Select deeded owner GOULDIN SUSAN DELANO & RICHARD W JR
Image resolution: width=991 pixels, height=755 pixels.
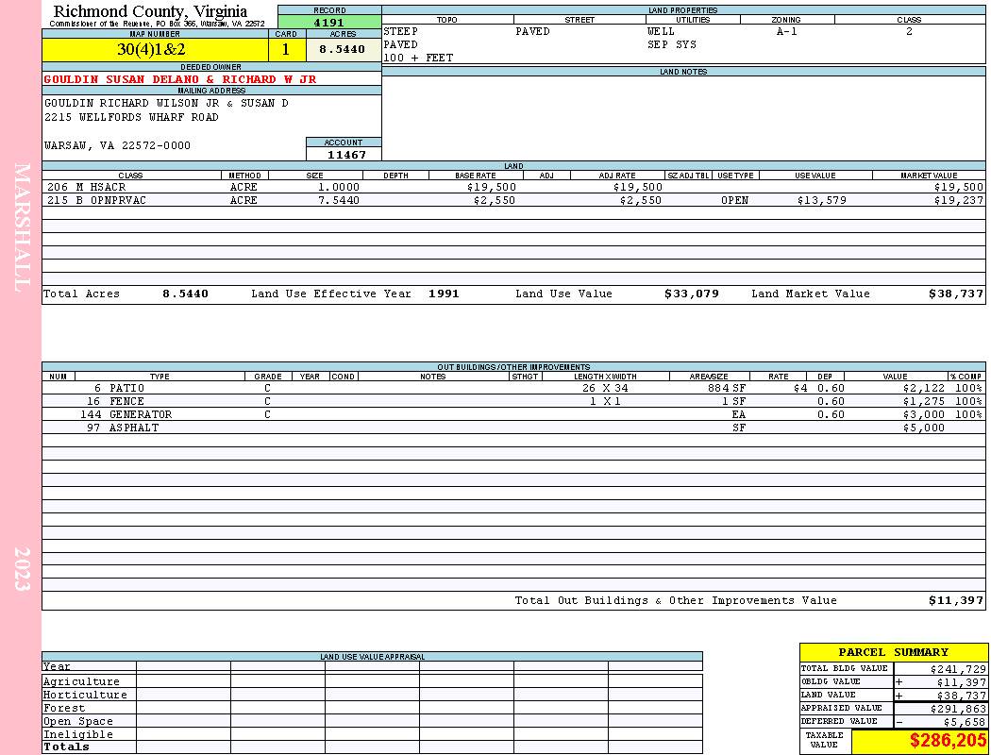point(180,79)
